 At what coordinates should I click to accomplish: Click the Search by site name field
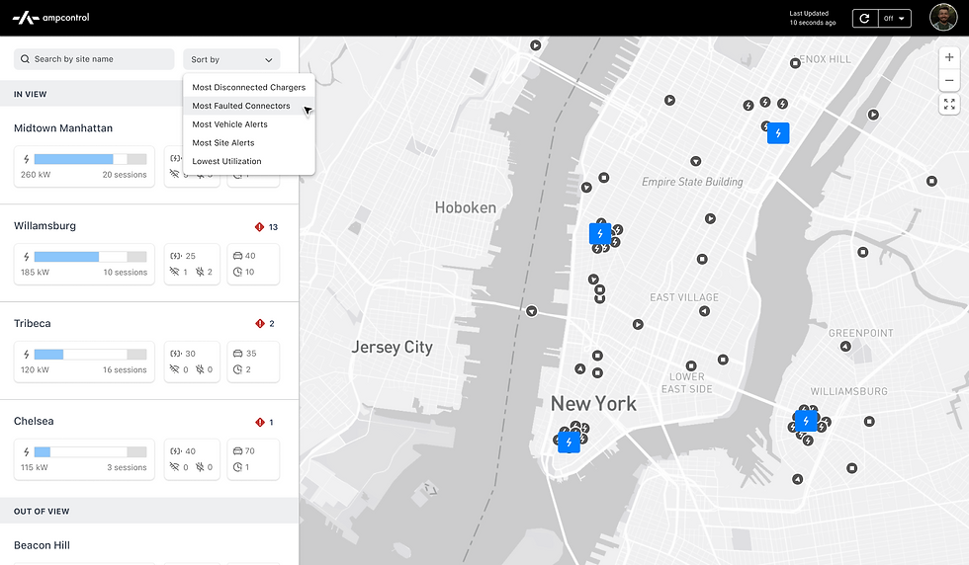click(x=94, y=59)
